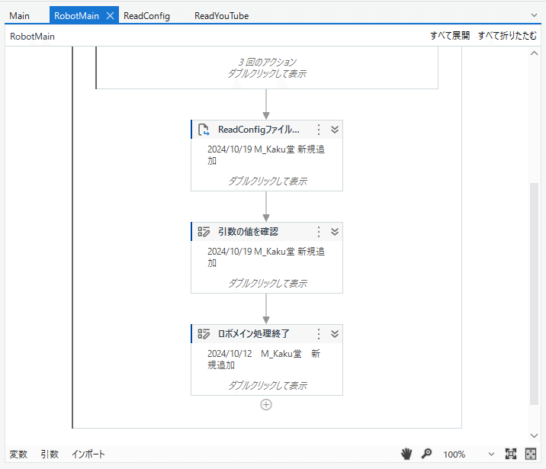Open the tab list dropdown arrow
Viewport: 546px width, 469px height.
pyautogui.click(x=534, y=15)
